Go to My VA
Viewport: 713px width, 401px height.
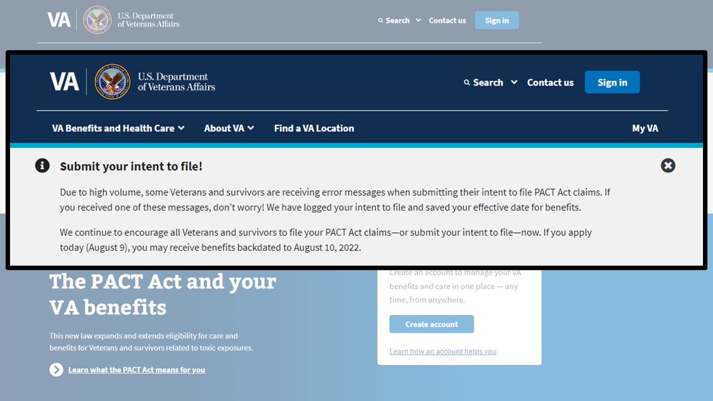(645, 128)
